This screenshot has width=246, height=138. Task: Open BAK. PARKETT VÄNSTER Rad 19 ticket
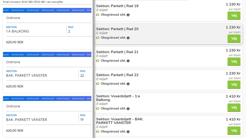click(x=47, y=117)
